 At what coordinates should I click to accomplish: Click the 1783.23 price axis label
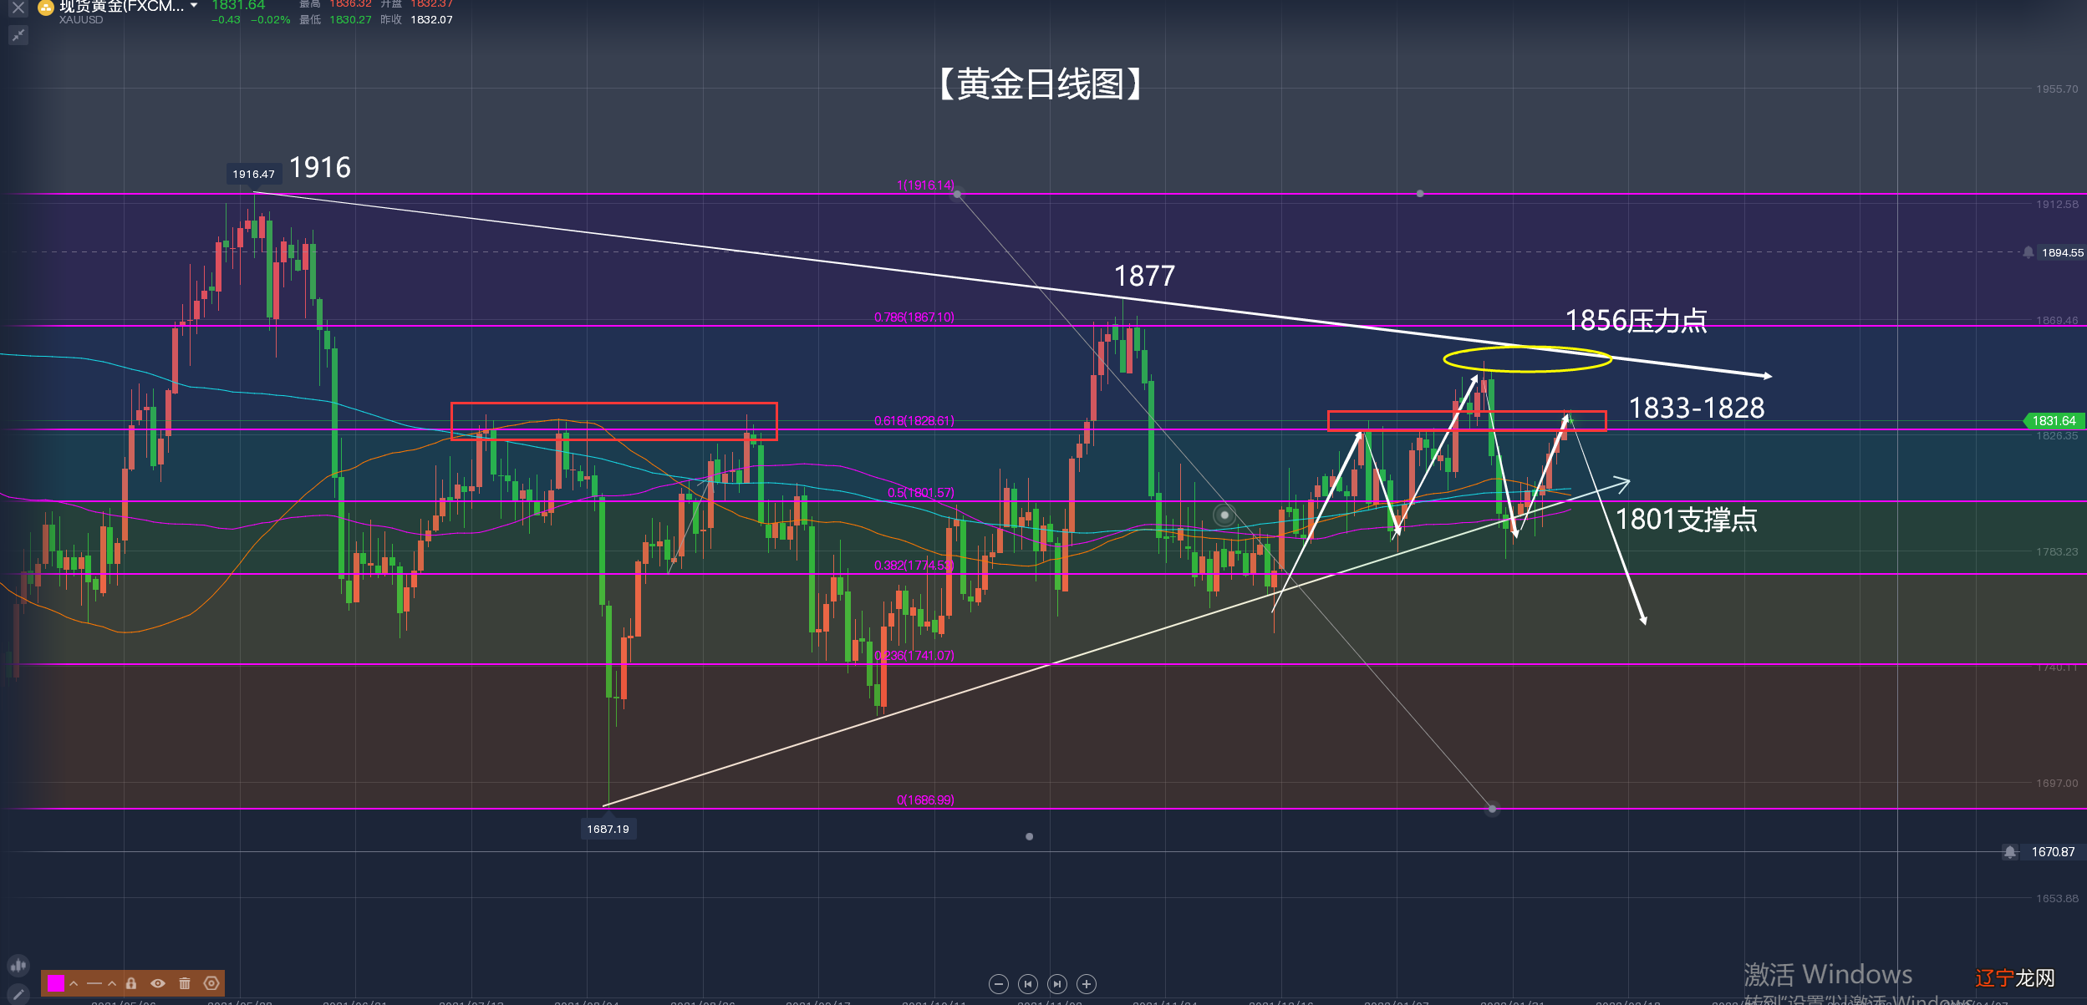pos(2057,551)
